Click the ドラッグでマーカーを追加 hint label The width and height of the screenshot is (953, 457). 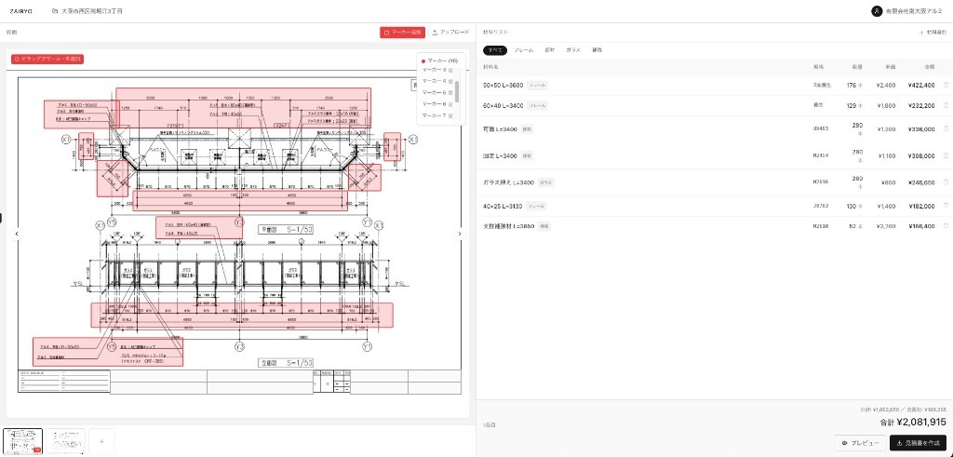coord(47,59)
